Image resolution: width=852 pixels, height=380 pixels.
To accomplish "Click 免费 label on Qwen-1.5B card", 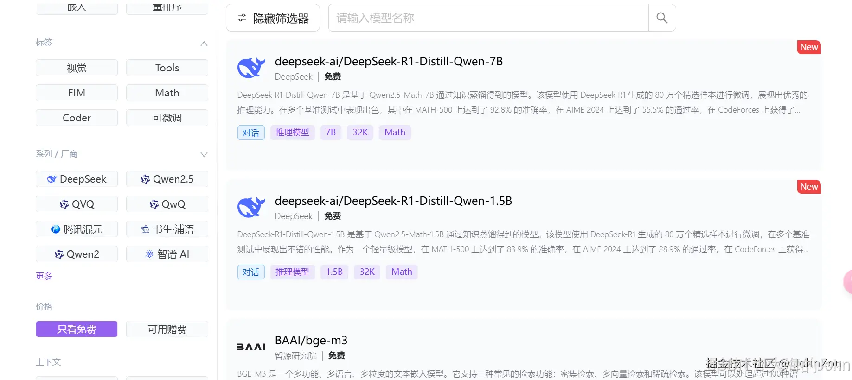I will (x=333, y=216).
